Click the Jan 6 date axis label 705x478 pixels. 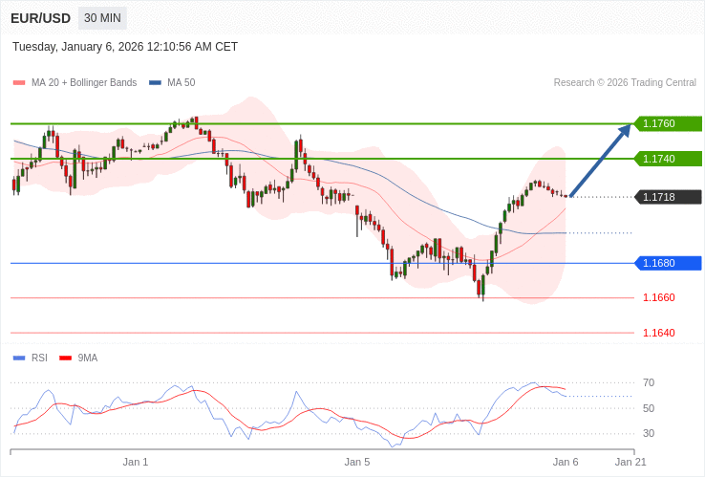click(566, 462)
